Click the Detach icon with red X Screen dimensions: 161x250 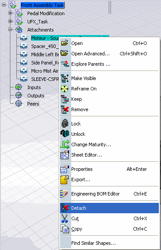[x=65, y=208]
